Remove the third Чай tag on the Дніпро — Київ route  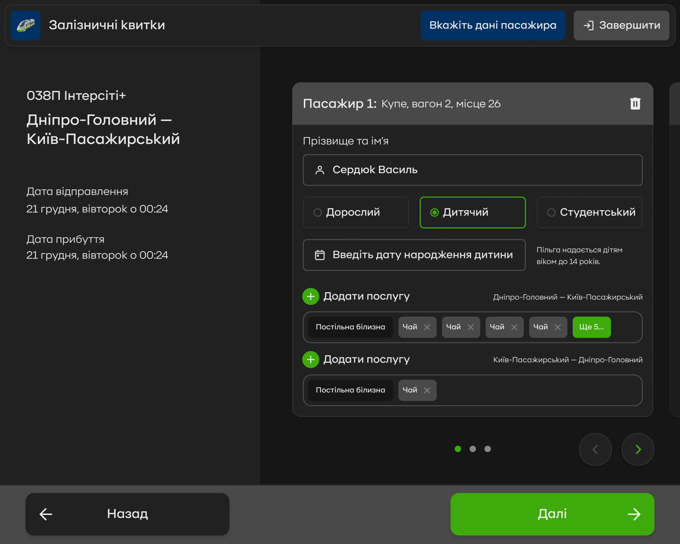point(514,327)
